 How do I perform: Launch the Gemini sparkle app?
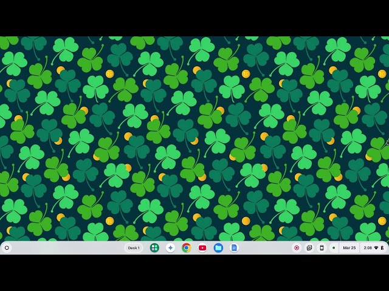click(170, 248)
